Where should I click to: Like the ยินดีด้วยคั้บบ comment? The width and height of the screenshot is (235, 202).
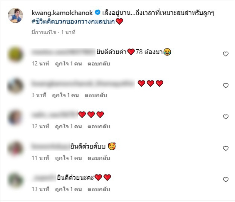[x=226, y=148]
